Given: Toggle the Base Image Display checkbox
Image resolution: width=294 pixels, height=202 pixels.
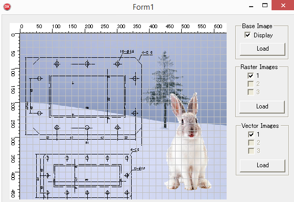Looking at the screenshot, I should click(248, 35).
